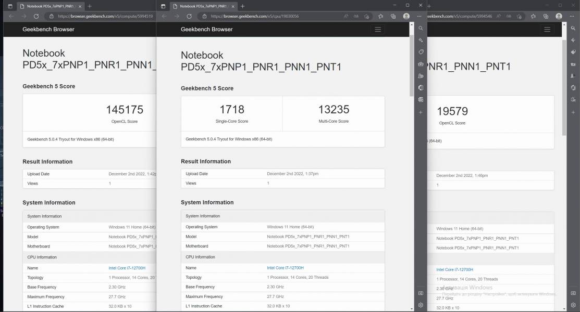View site info lock in middle window
Screen dimensions: 580x312
[204, 16]
